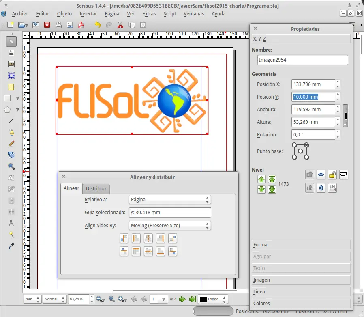Screen dimensions: 364x317
Task: Open the Fondo layer dropdown
Action: (x=213, y=299)
